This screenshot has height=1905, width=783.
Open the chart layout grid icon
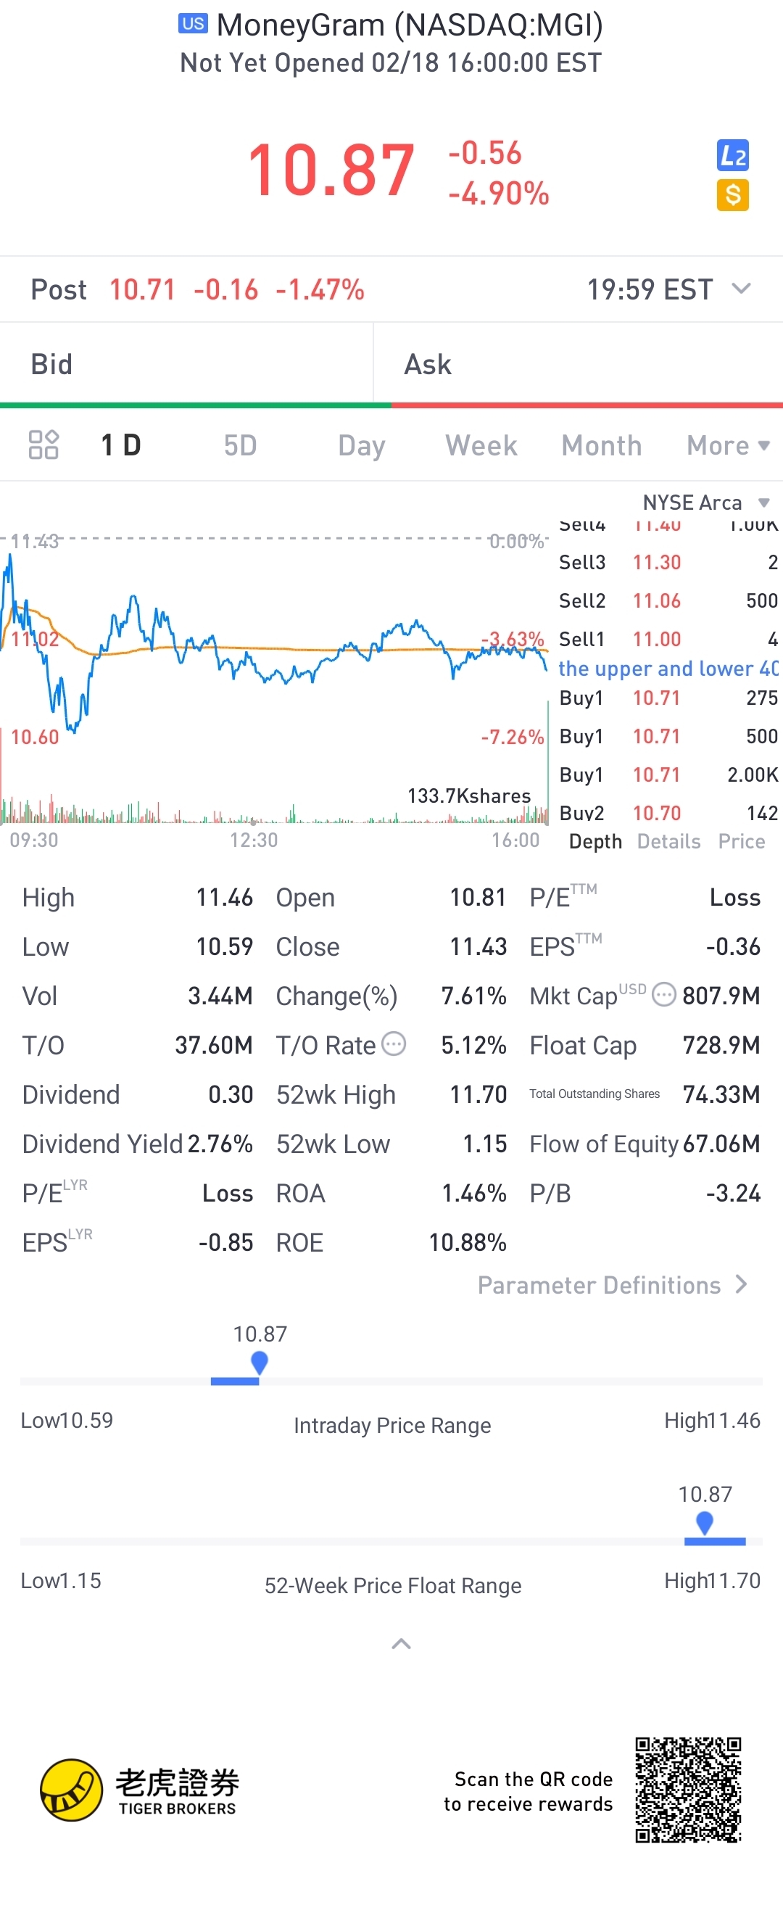[43, 445]
